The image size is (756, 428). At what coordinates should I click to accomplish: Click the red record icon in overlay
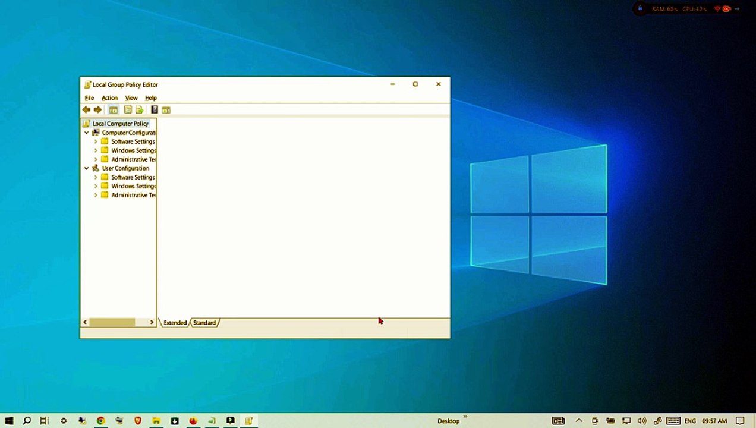coord(726,9)
